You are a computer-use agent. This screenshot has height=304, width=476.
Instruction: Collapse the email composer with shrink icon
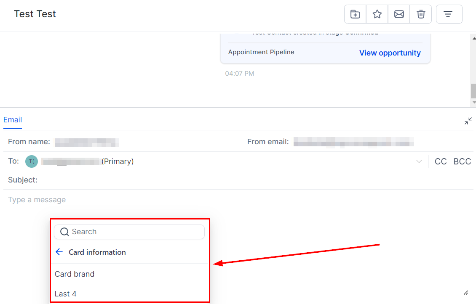click(468, 121)
